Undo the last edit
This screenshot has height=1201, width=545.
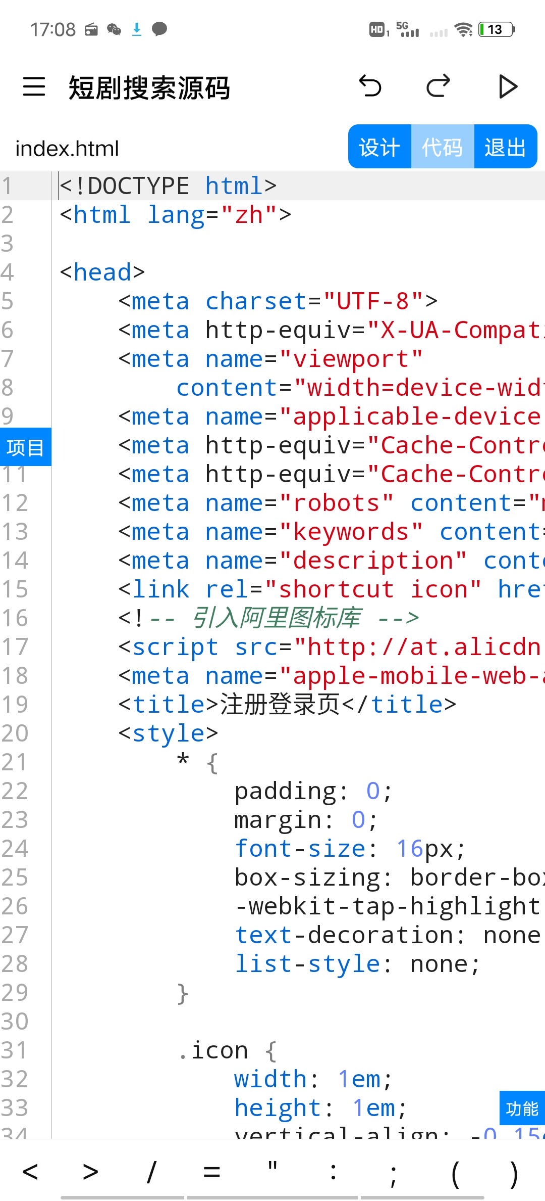[370, 86]
